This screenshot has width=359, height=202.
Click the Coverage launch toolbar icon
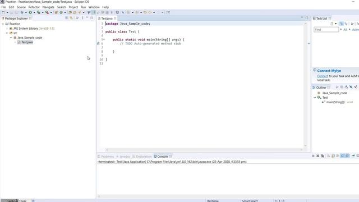(39, 12)
